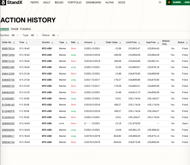Image resolution: width=190 pixels, height=165 pixels.
Task: Go to the VAULT page
Action: pyautogui.click(x=47, y=3)
